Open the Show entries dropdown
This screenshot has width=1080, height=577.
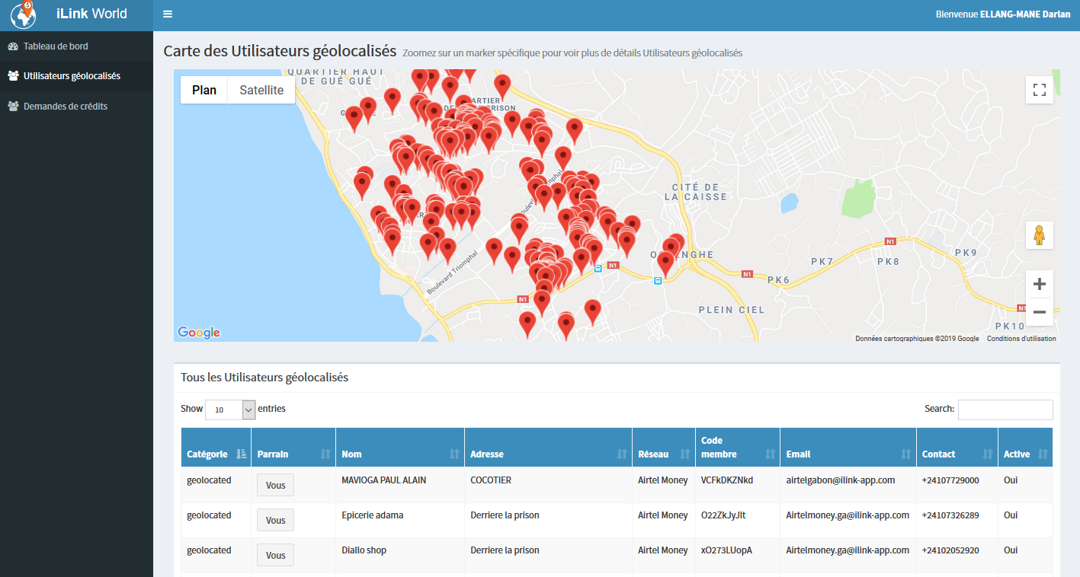point(230,410)
